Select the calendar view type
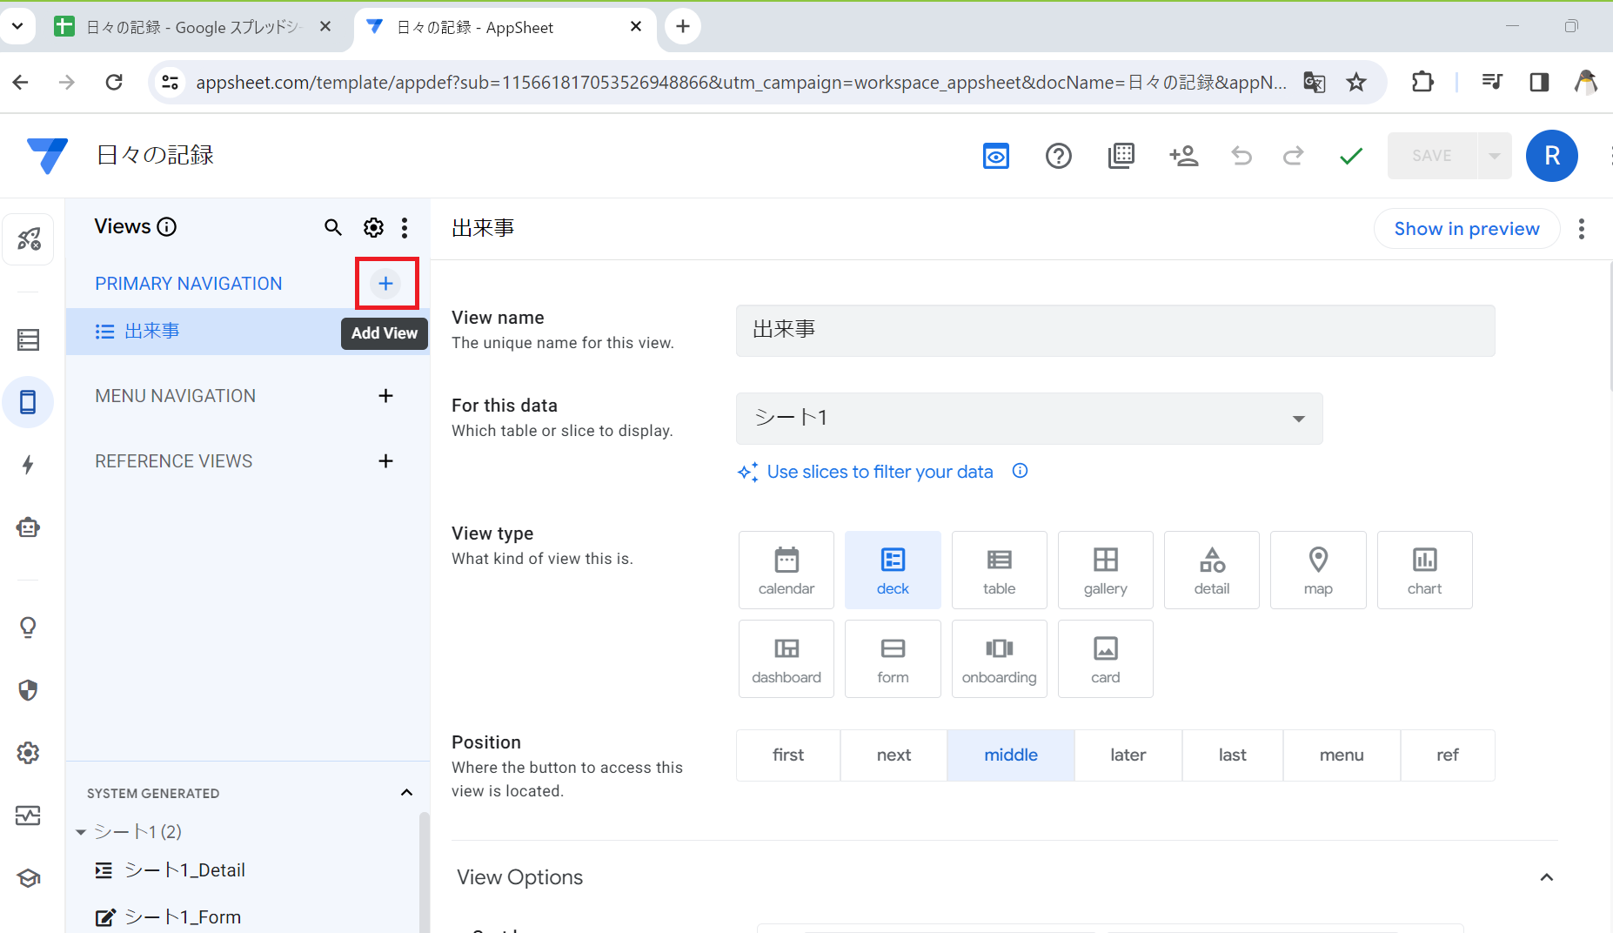1613x933 pixels. [x=786, y=570]
